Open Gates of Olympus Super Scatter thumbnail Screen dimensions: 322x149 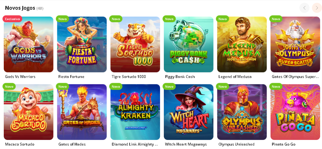[x=295, y=45]
